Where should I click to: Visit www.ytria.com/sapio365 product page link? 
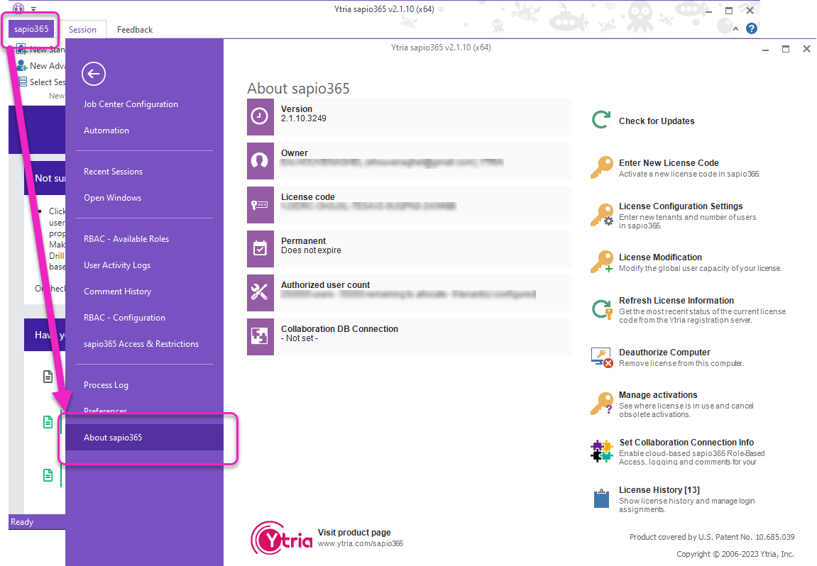tap(361, 543)
